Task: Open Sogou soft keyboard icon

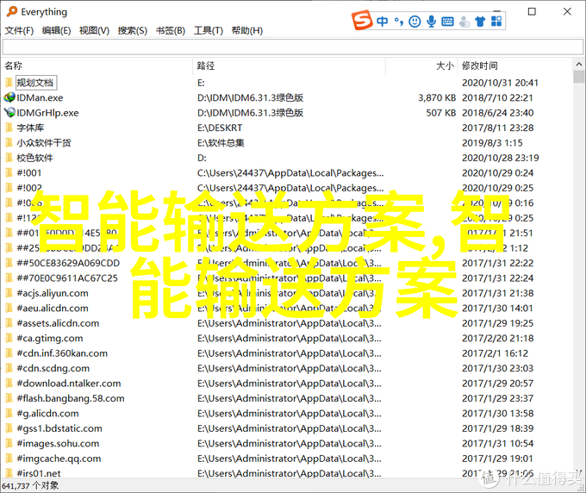Action: (x=447, y=22)
